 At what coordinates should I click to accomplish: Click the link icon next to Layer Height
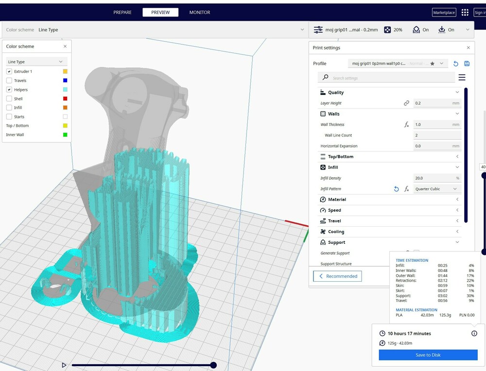tap(406, 103)
